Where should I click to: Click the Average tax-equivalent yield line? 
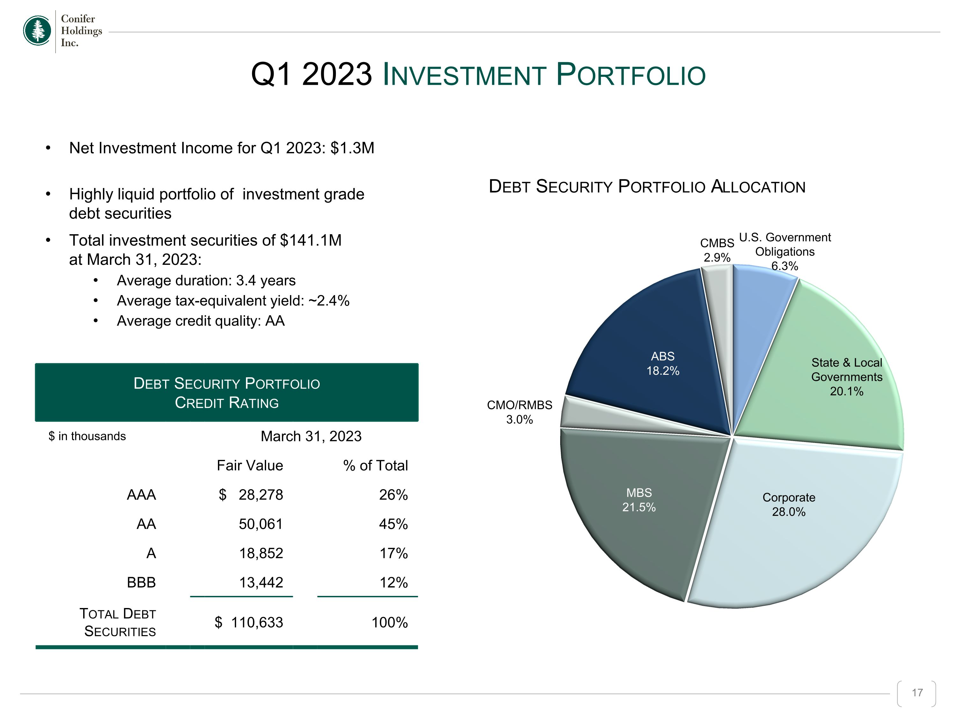coord(233,301)
